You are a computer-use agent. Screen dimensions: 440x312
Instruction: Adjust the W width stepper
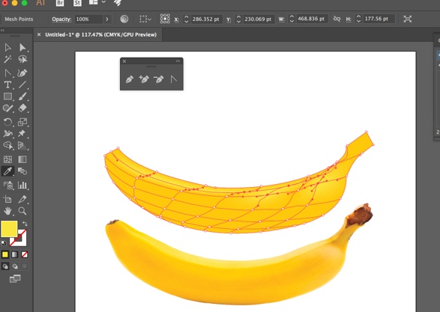[292, 19]
